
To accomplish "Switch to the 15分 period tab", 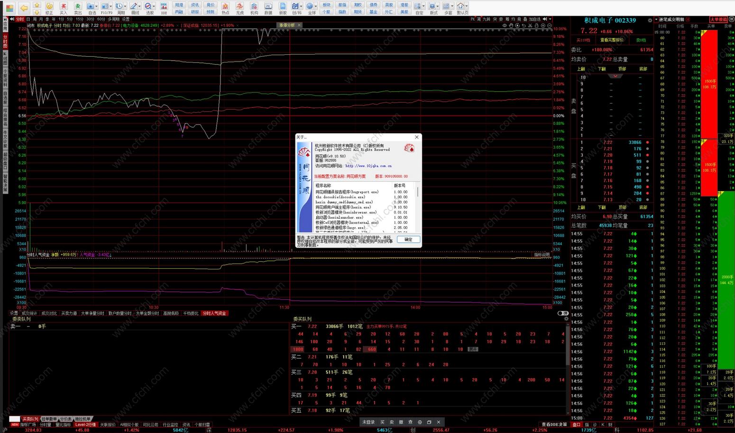I will (x=79, y=19).
